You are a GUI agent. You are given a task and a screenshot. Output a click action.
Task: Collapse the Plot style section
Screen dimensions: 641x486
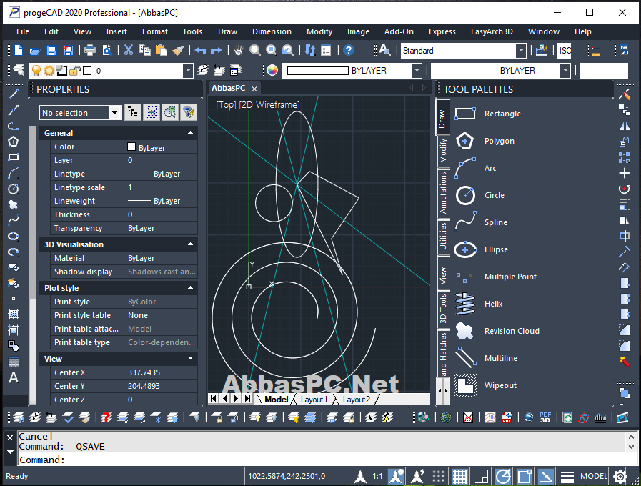[191, 288]
